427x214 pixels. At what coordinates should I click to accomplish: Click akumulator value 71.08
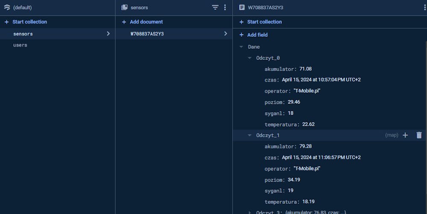click(306, 69)
